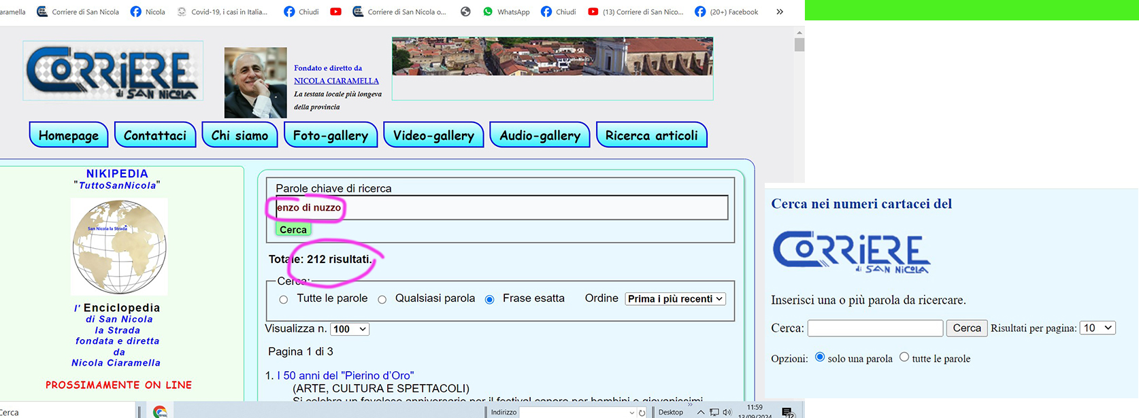
Task: Open the Ordine dropdown
Action: [x=676, y=299]
